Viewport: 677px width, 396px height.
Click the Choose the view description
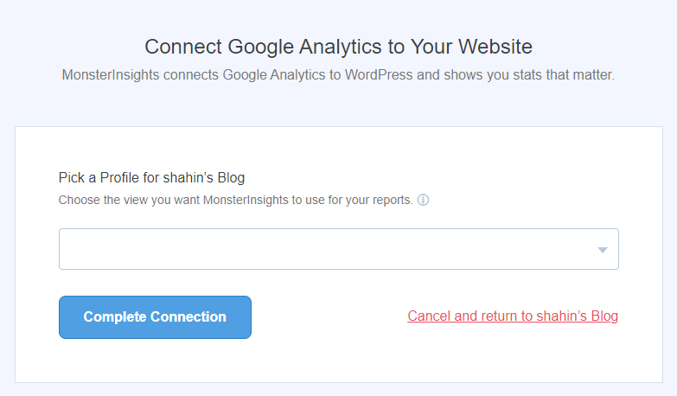(x=236, y=200)
